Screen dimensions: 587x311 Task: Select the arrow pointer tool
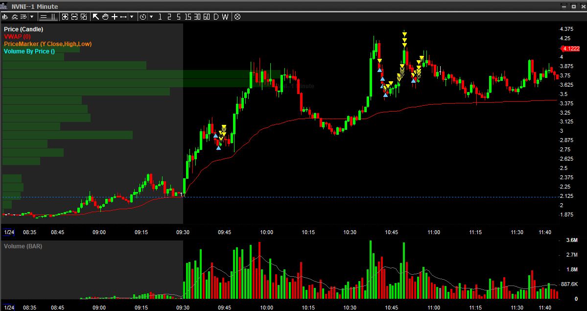(96, 17)
